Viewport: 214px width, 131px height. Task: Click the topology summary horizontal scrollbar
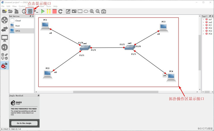pyautogui.click(x=207, y=92)
